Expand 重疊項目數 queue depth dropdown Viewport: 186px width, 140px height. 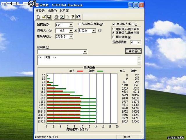[139, 42]
